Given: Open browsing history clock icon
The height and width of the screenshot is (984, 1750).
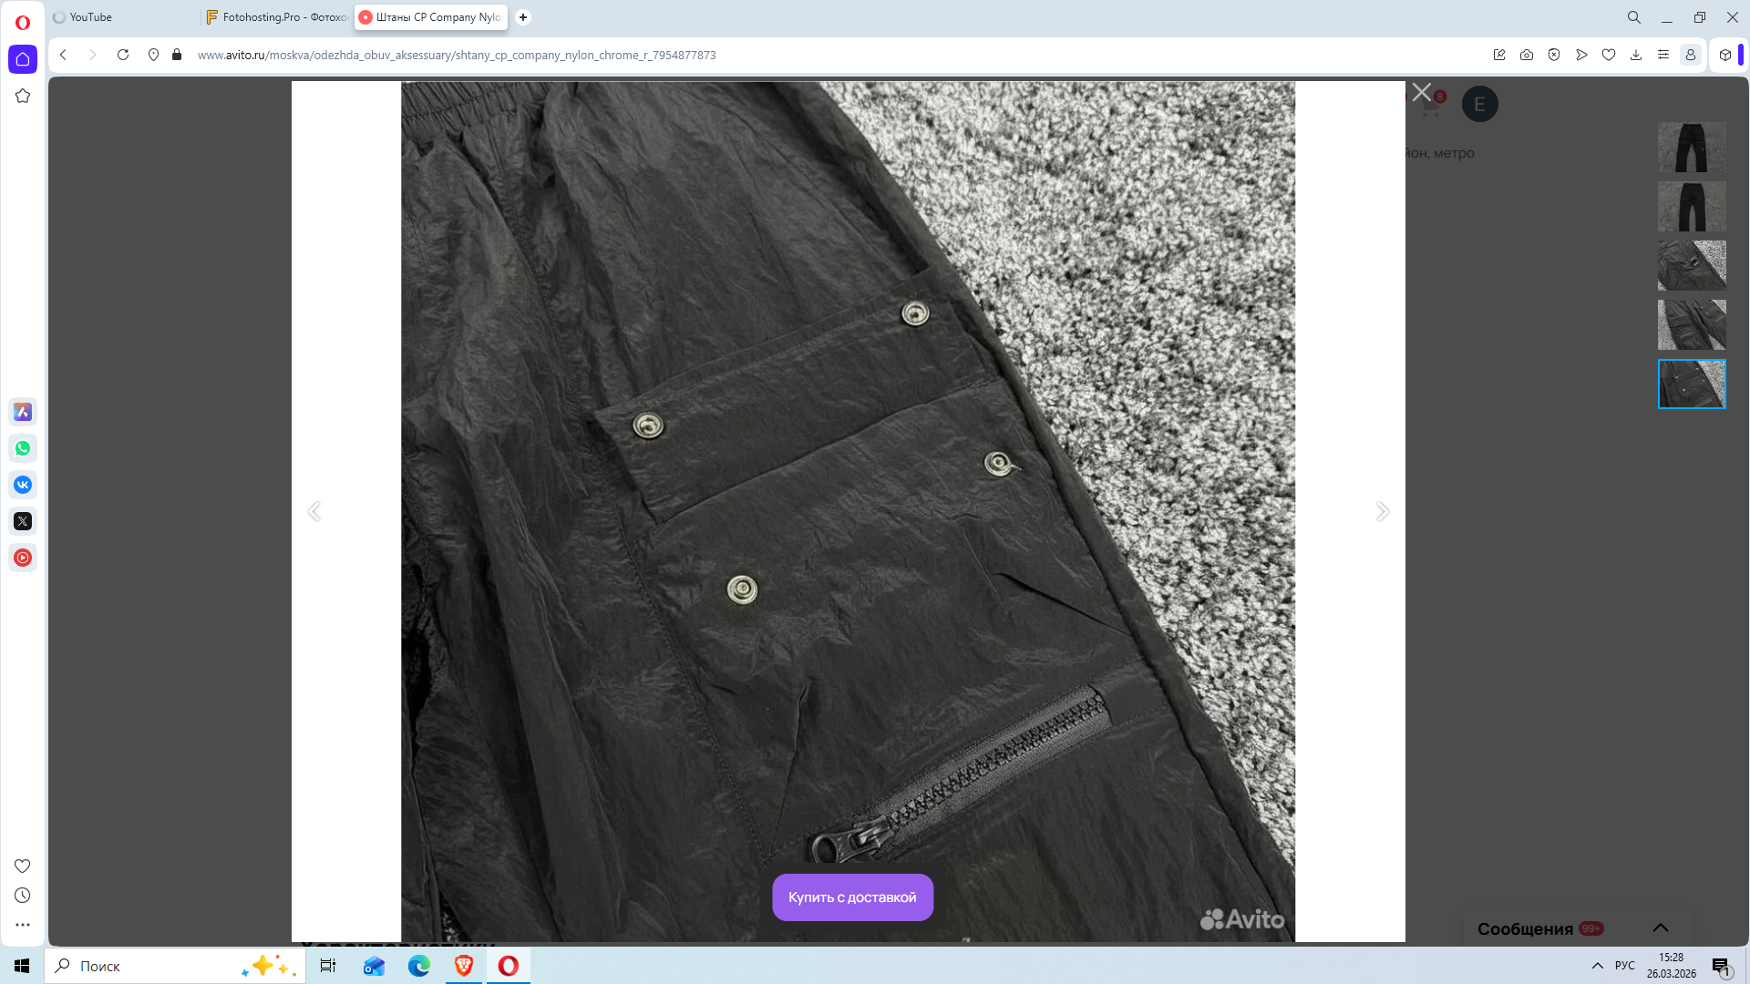Looking at the screenshot, I should [x=23, y=896].
